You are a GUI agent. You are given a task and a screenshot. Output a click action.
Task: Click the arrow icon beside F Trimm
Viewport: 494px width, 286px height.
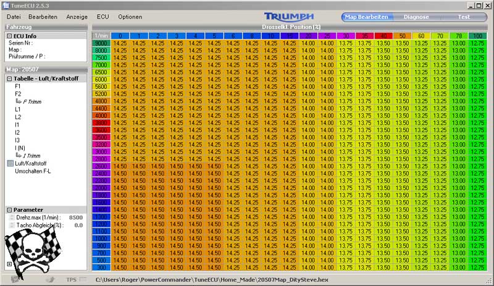[x=19, y=101]
